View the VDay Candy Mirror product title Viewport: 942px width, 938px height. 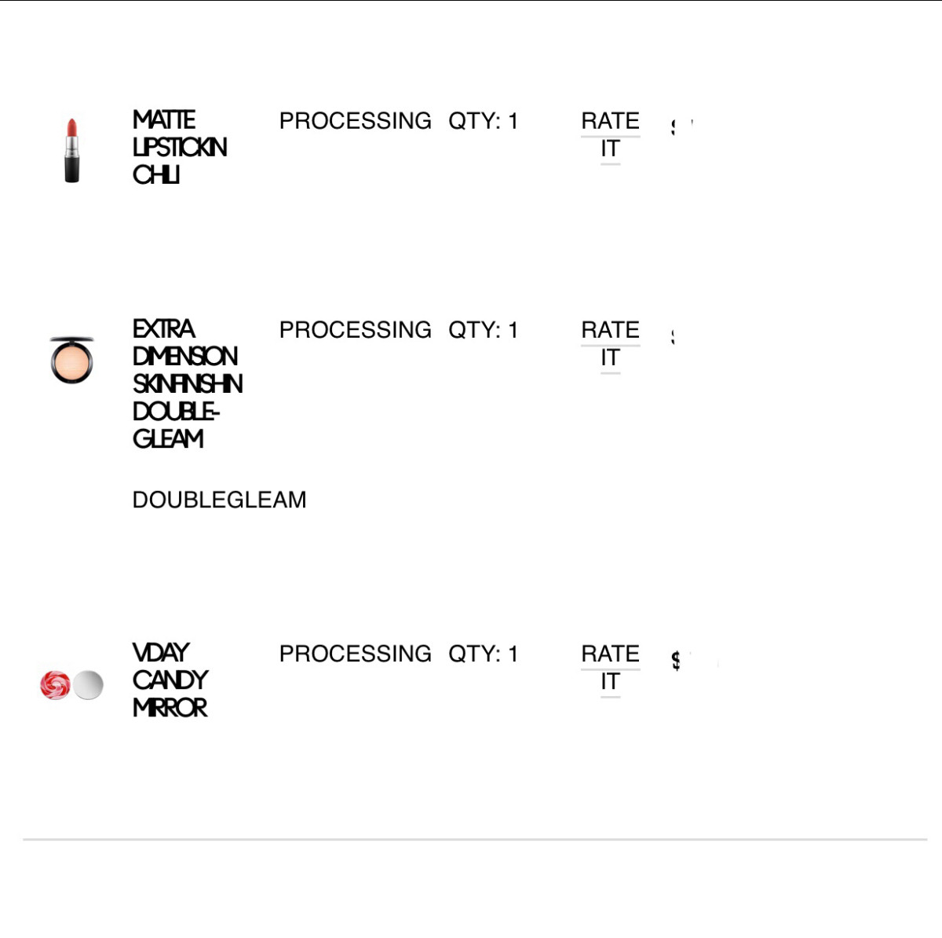170,680
